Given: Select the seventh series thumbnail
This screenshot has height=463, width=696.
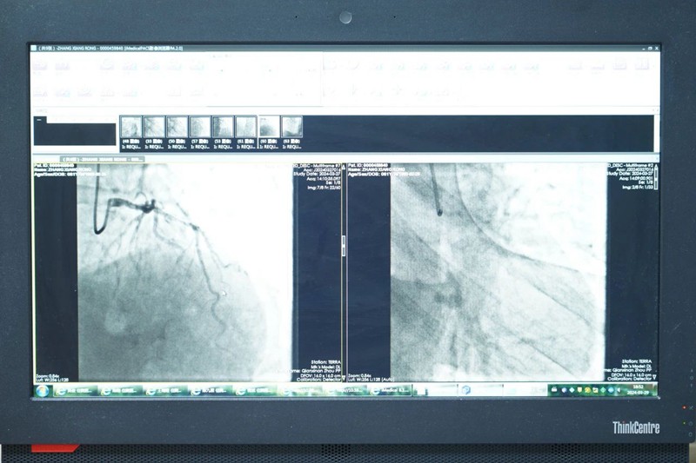Looking at the screenshot, I should 269,128.
